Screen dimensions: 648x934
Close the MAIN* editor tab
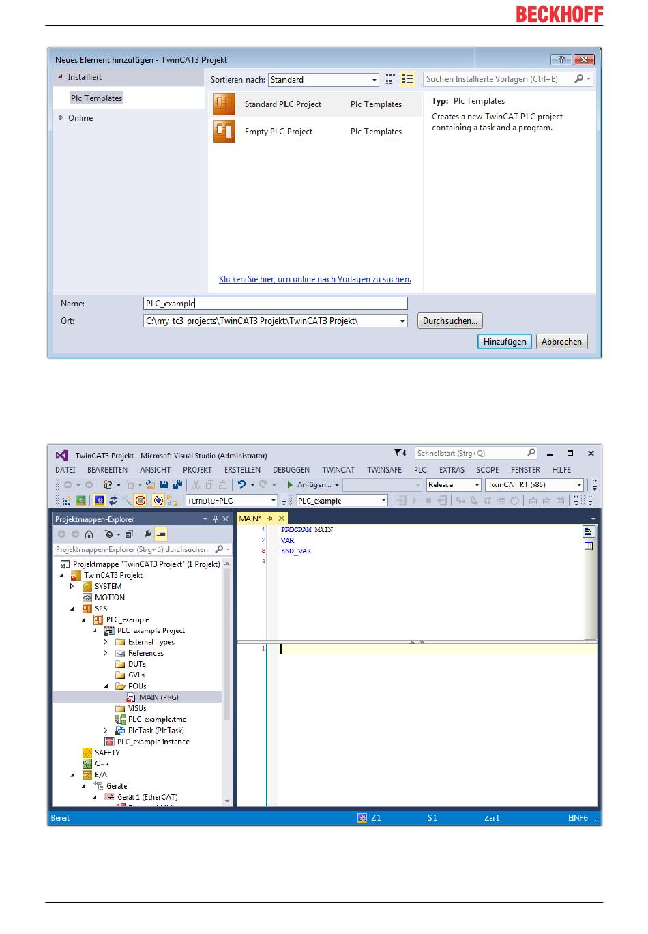(x=281, y=519)
